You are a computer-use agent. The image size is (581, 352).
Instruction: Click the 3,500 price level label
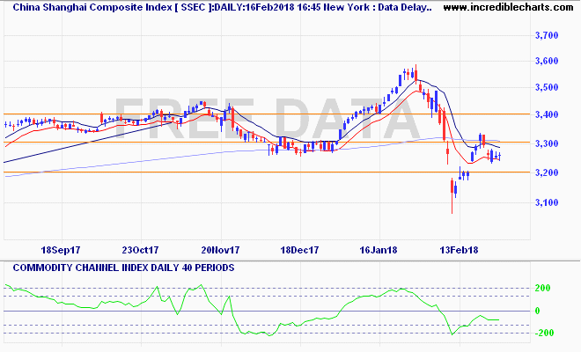pos(547,88)
